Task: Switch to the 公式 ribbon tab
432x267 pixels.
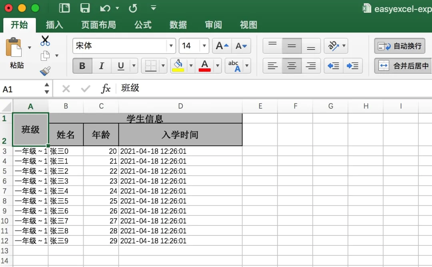Action: [x=143, y=25]
